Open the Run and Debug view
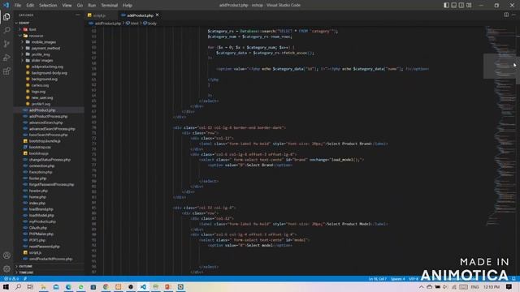This screenshot has width=520, height=292. coord(6,58)
